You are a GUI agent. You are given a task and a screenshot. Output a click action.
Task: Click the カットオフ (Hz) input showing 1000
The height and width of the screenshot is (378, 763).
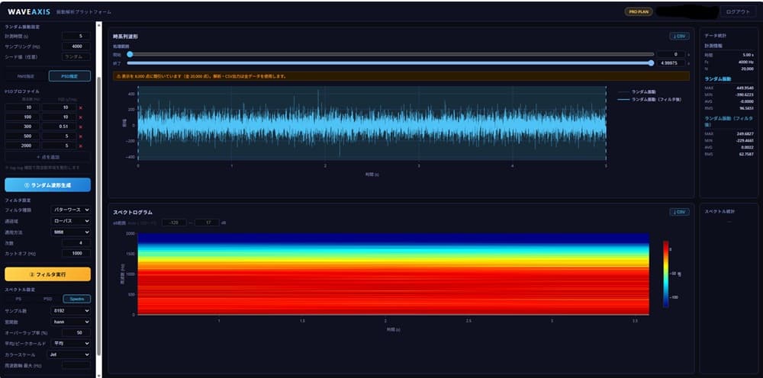(x=76, y=253)
